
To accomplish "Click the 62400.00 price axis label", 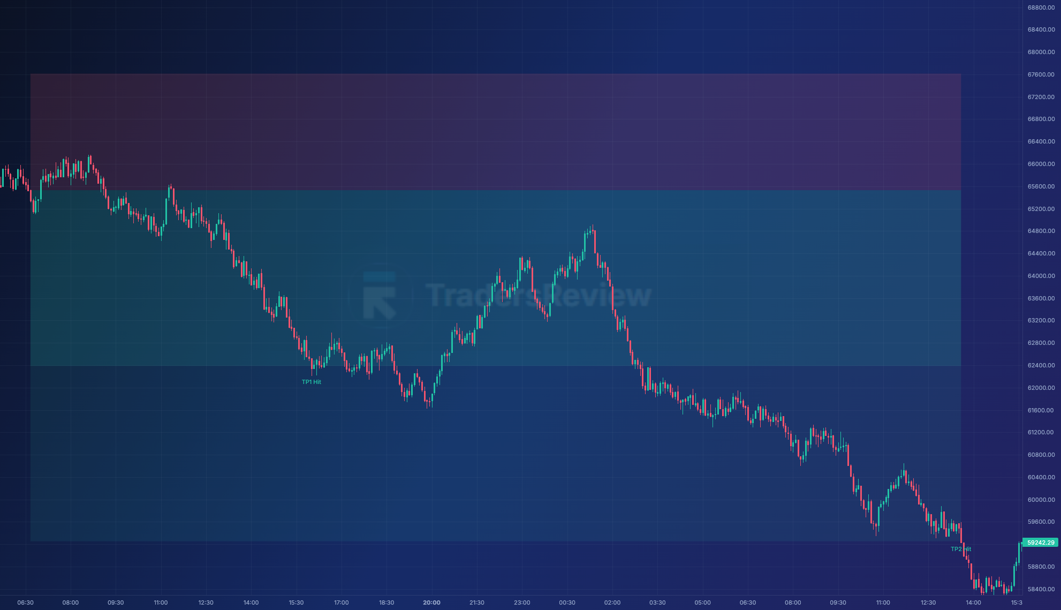I will (1041, 365).
